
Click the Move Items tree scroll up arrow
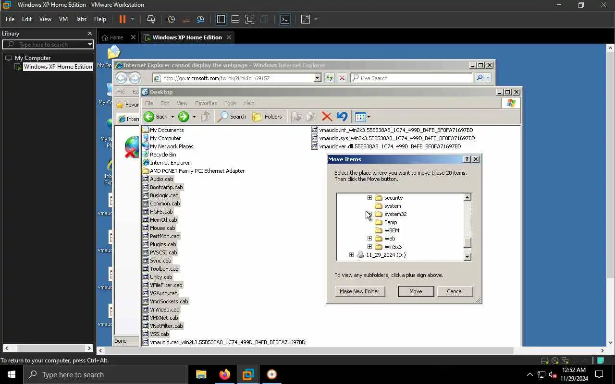(467, 197)
